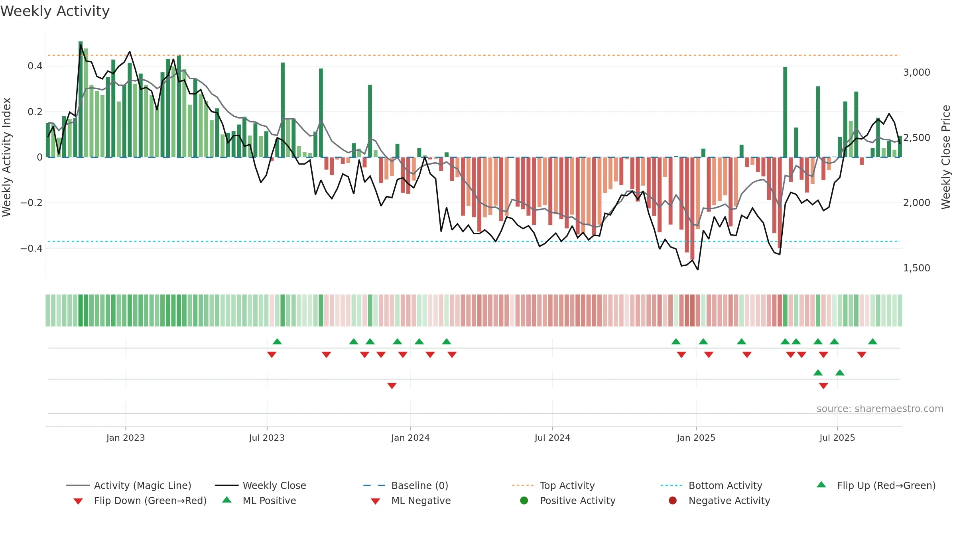Click the source: sharemaestro.com text
Image resolution: width=957 pixels, height=538 pixels.
tap(880, 408)
